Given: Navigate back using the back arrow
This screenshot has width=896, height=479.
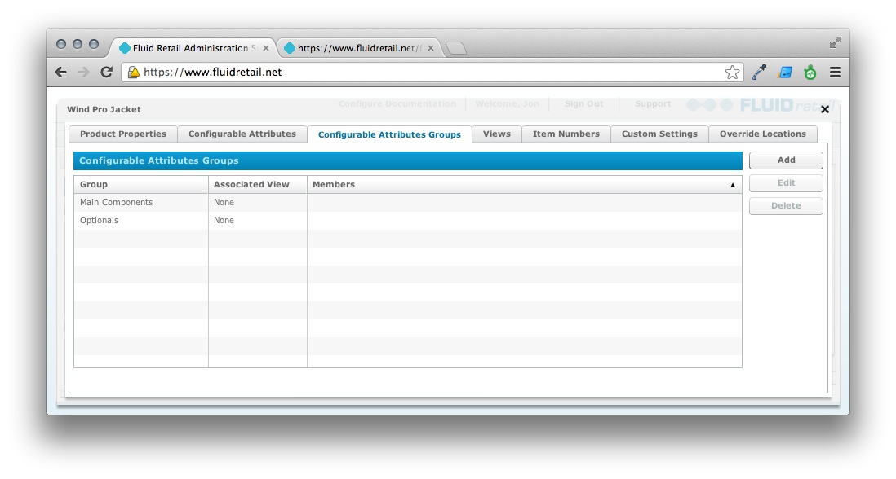Looking at the screenshot, I should 60,72.
